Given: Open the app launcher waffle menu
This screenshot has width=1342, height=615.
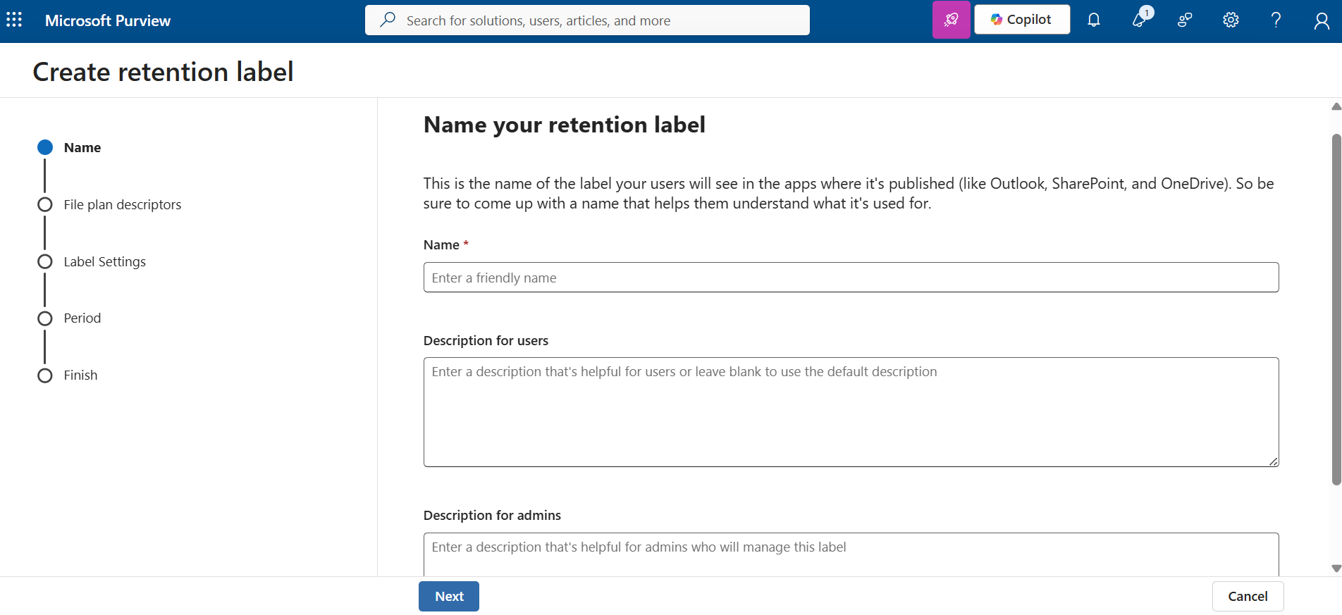Looking at the screenshot, I should tap(14, 20).
